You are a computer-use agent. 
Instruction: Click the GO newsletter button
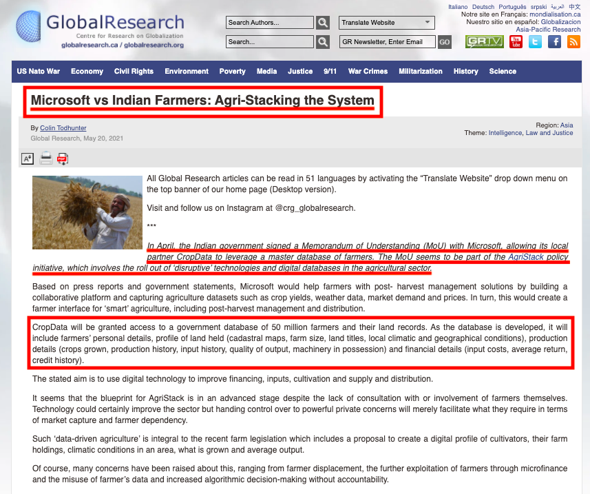pos(444,42)
